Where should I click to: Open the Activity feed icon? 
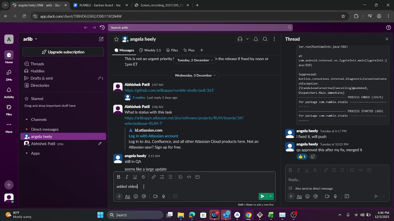(x=9, y=92)
